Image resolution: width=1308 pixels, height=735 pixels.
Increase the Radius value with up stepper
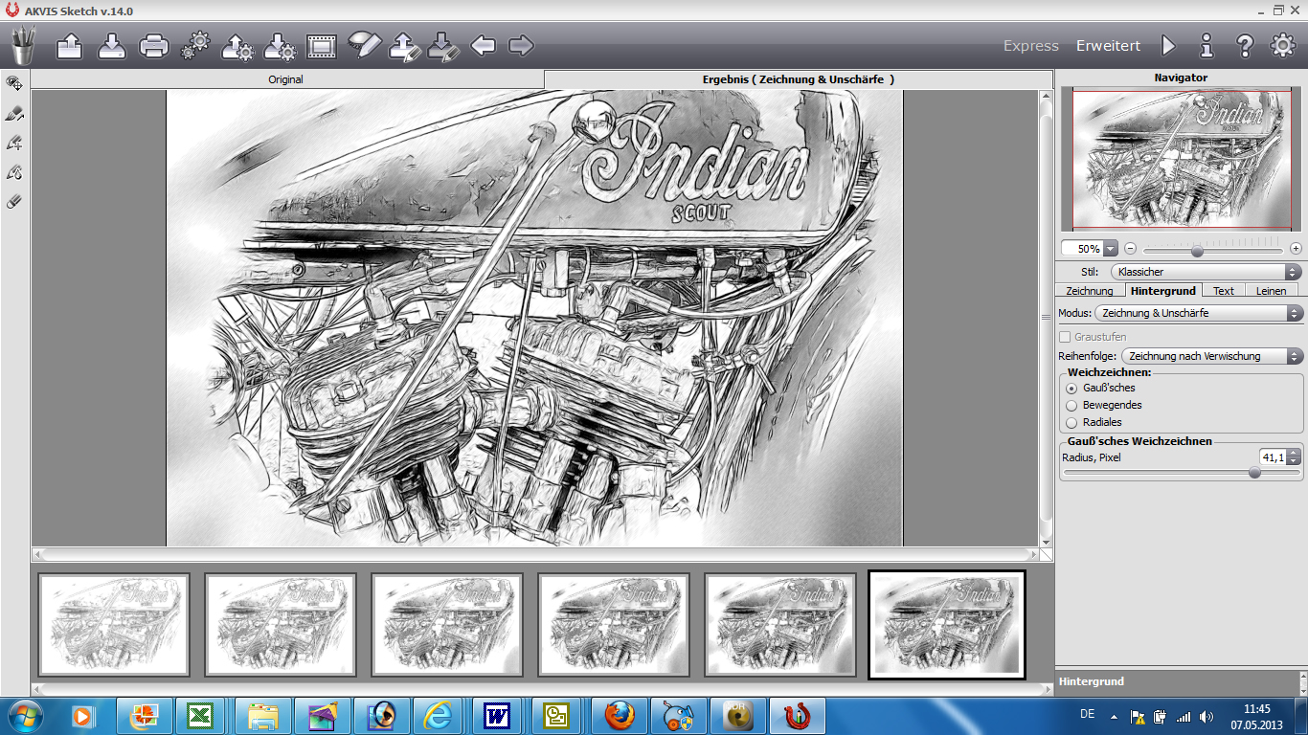click(1295, 453)
